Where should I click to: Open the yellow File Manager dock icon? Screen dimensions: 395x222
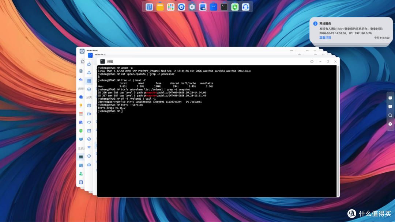(x=160, y=7)
